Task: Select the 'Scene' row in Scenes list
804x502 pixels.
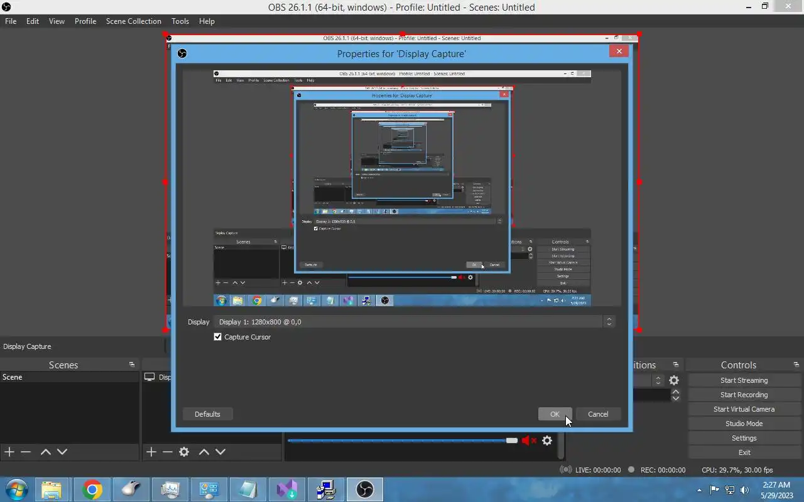Action: point(69,377)
